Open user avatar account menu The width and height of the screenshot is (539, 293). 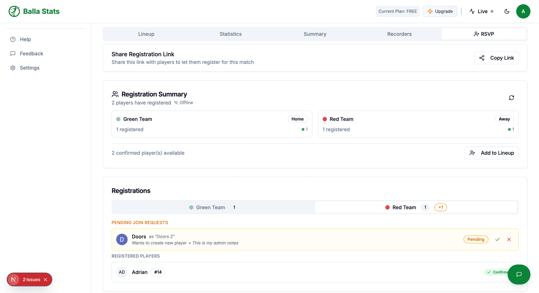click(x=523, y=11)
